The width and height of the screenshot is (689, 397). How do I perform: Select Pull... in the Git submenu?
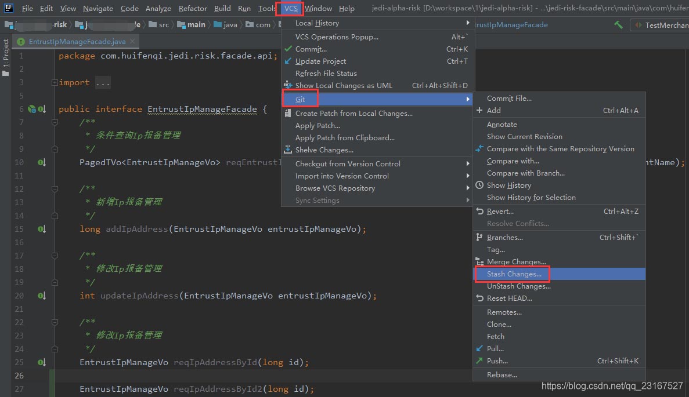(x=495, y=349)
